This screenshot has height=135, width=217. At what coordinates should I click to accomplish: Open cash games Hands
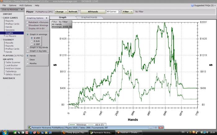point(9,27)
